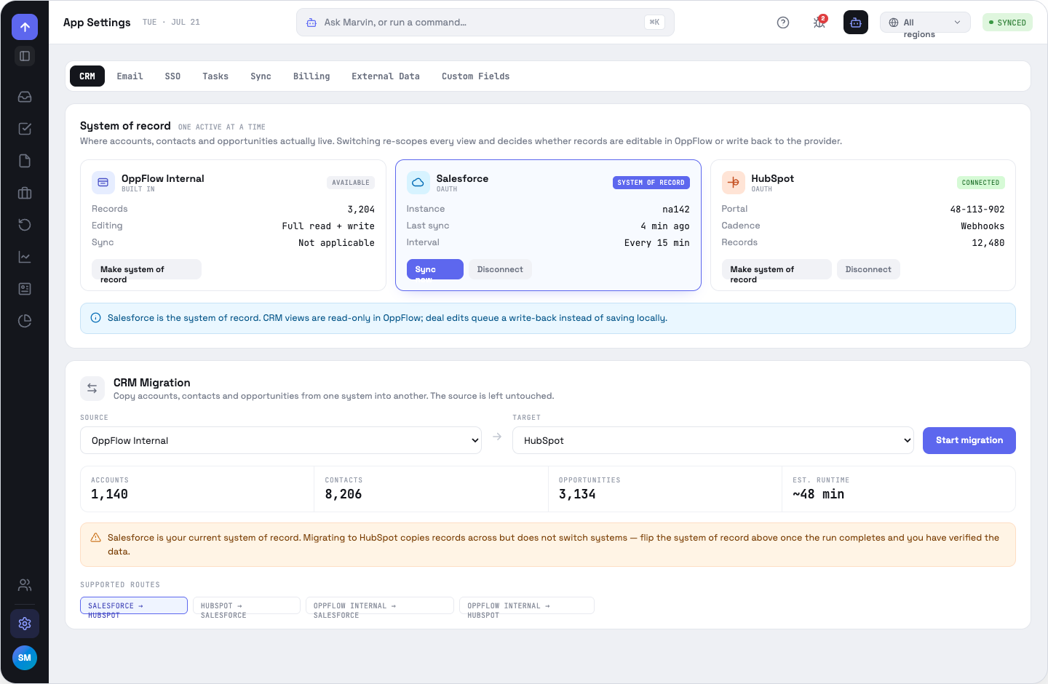
Task: Open the tasks checkbox icon in sidebar
Action: click(x=25, y=129)
